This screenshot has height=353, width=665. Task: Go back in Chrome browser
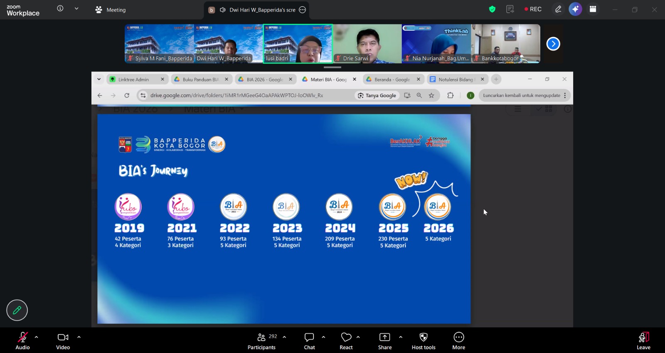tap(100, 96)
